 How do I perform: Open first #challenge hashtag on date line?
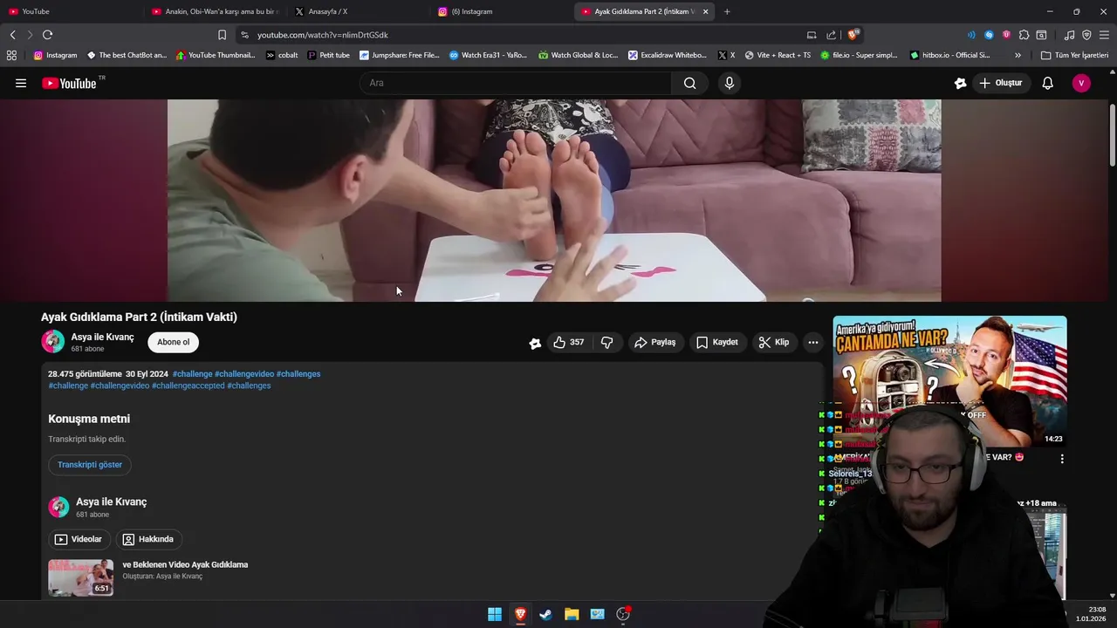(192, 373)
